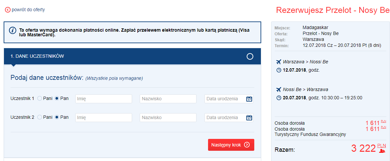Viewport: 390px width, 161px height.
Task: Click the Data urodzenia field for Uczestnik 1
Action: click(x=225, y=99)
